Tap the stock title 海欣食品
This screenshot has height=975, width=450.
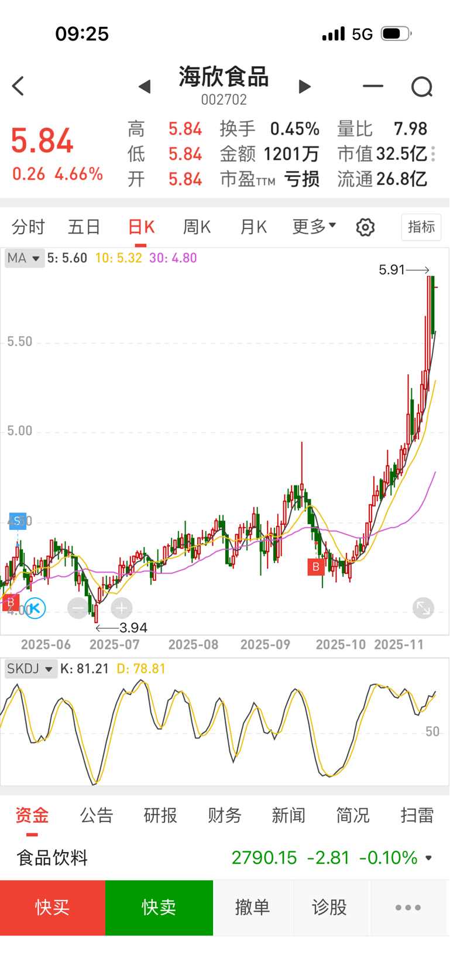(224, 77)
